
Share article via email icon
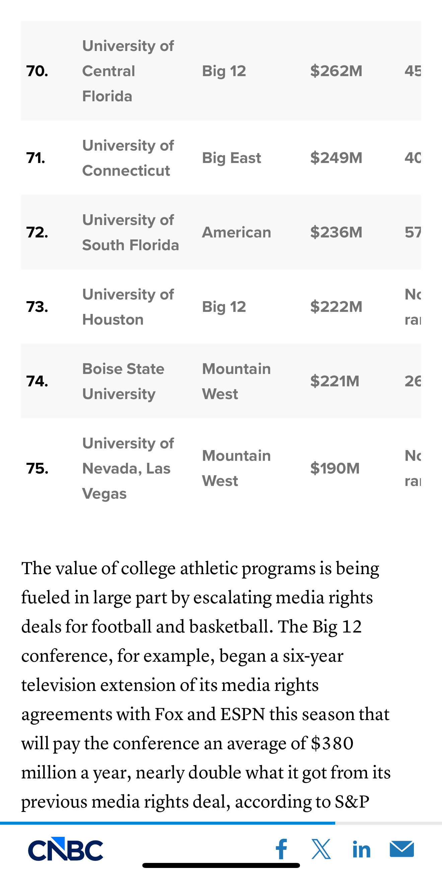401,849
